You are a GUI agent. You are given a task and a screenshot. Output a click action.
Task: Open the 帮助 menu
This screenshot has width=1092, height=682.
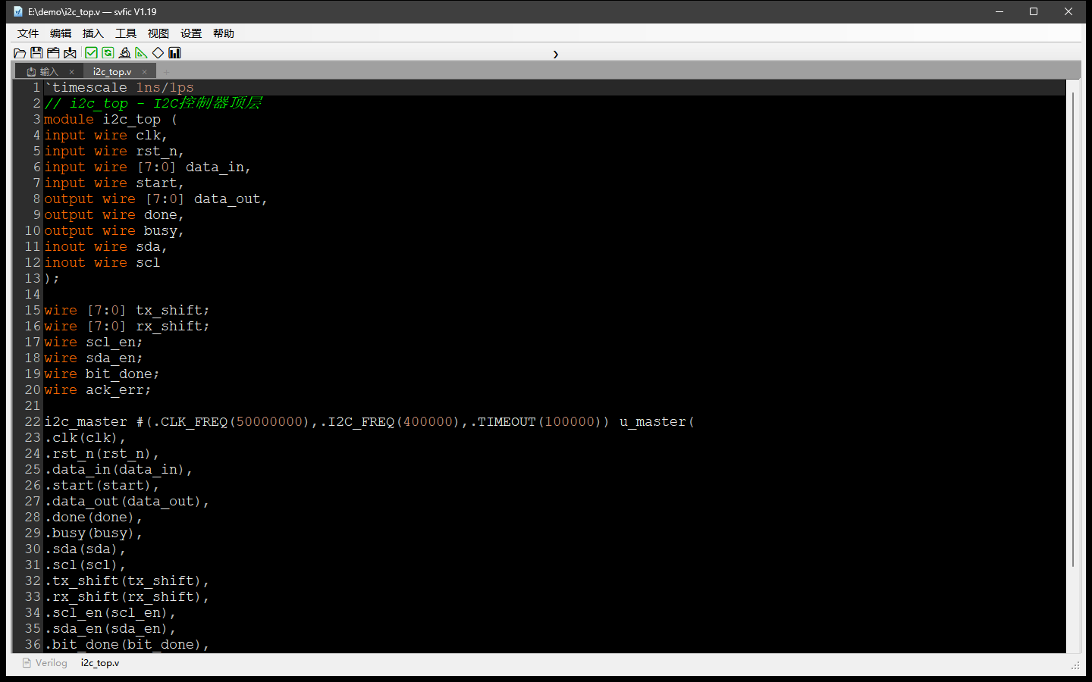click(224, 33)
